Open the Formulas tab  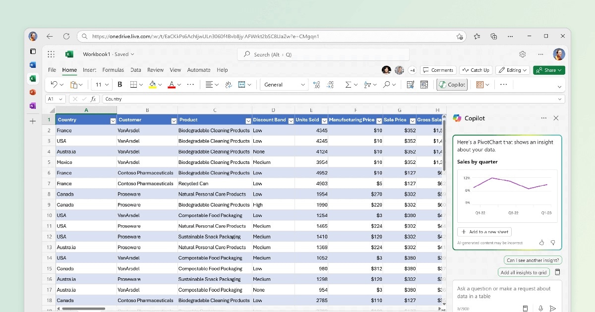(113, 70)
